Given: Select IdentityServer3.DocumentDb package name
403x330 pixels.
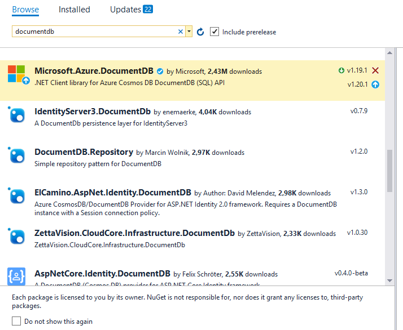Looking at the screenshot, I should pyautogui.click(x=93, y=112).
